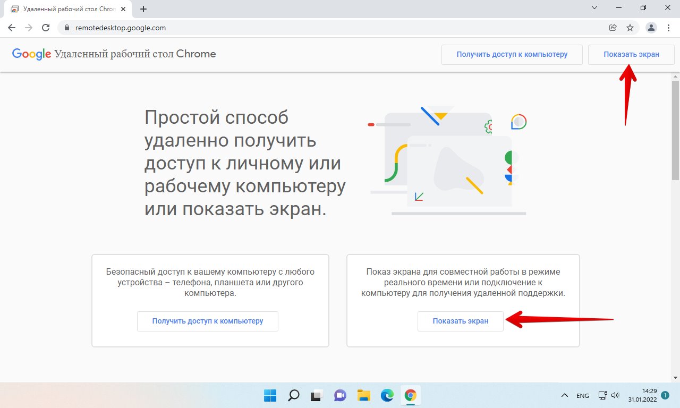Click Получить доступ к компьютеру in the left card
The width and height of the screenshot is (680, 408).
pos(208,321)
